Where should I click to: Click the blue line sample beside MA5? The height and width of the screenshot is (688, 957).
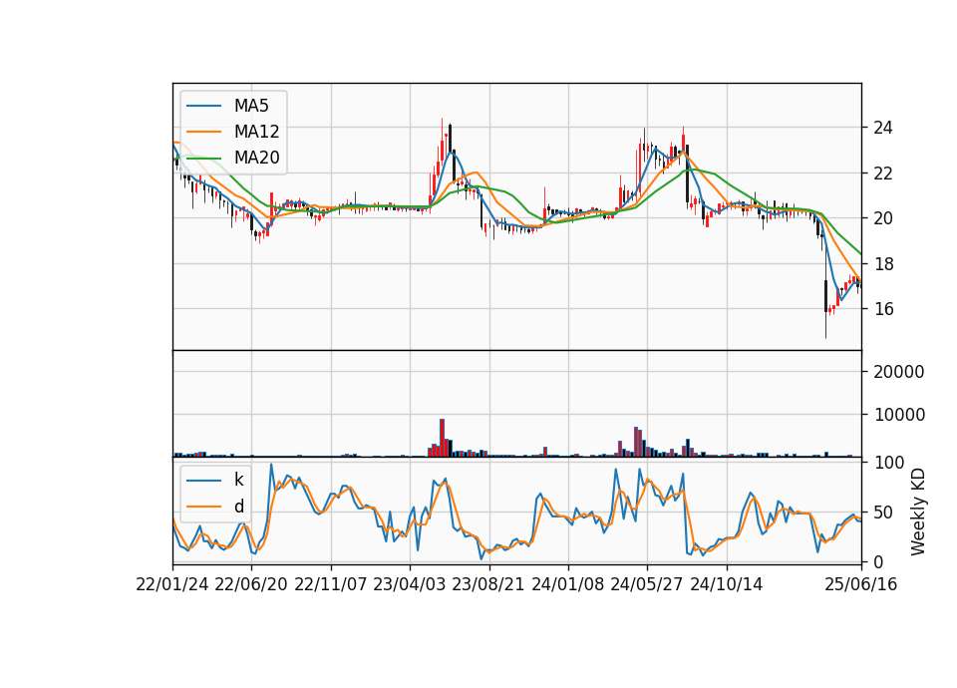(203, 107)
